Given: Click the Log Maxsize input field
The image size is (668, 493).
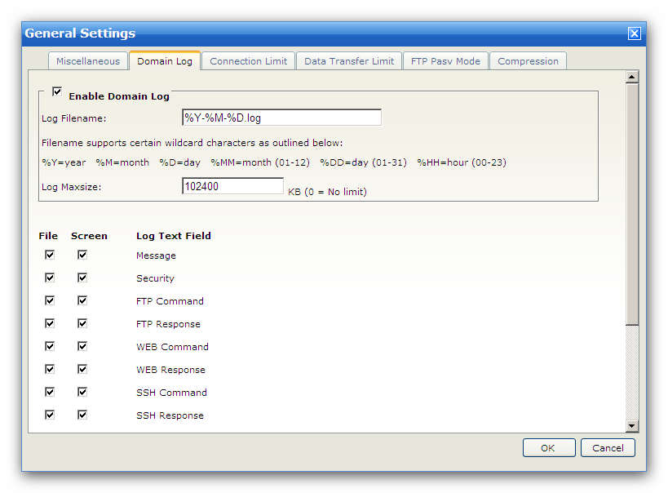Looking at the screenshot, I should (232, 186).
